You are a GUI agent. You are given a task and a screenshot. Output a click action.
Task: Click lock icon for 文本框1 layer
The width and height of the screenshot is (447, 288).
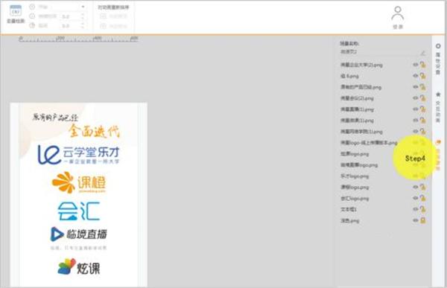[x=422, y=209]
